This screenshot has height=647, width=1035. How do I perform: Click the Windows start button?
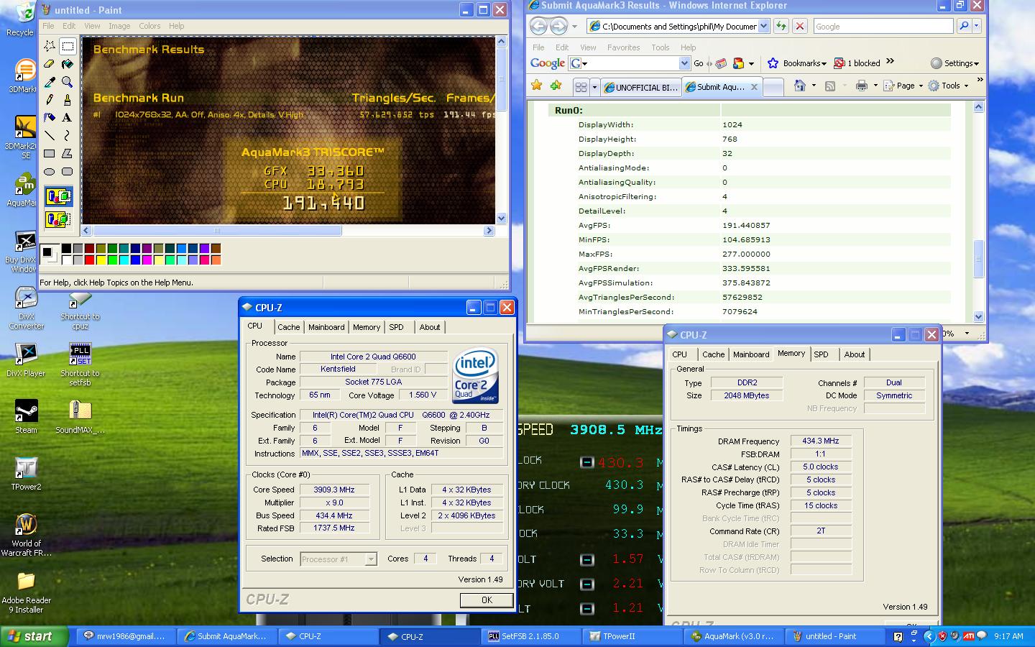[34, 636]
